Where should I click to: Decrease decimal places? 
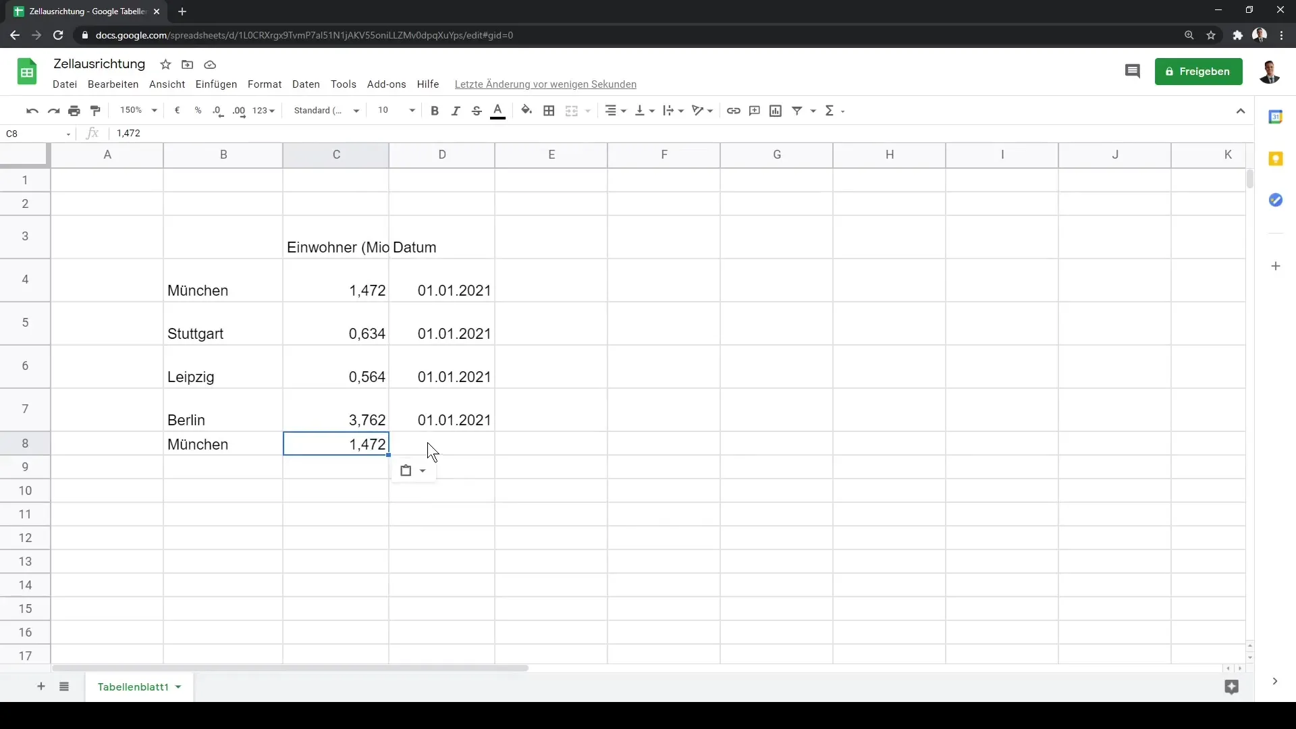[218, 111]
